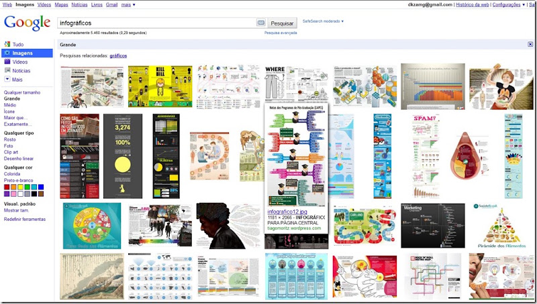Pick the white color swatch
The width and height of the screenshot is (537, 304).
pyautogui.click(x=20, y=194)
